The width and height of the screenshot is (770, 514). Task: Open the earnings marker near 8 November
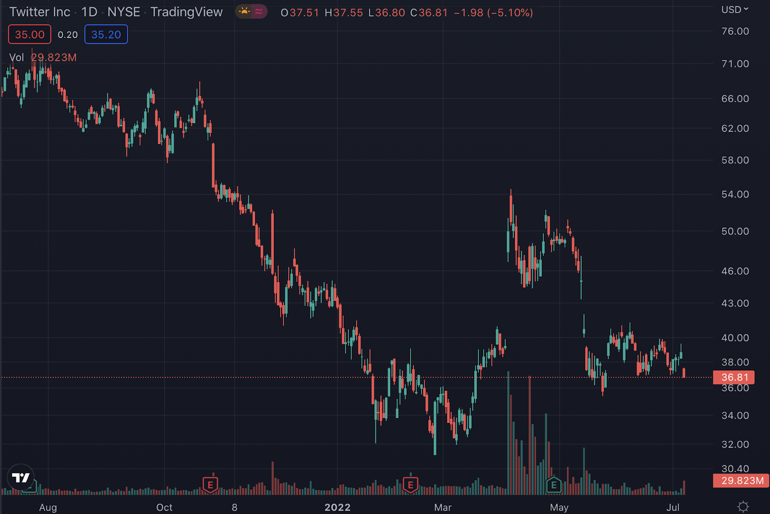[x=210, y=484]
